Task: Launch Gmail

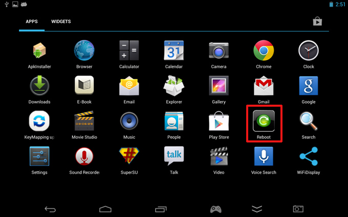Action: (264, 86)
